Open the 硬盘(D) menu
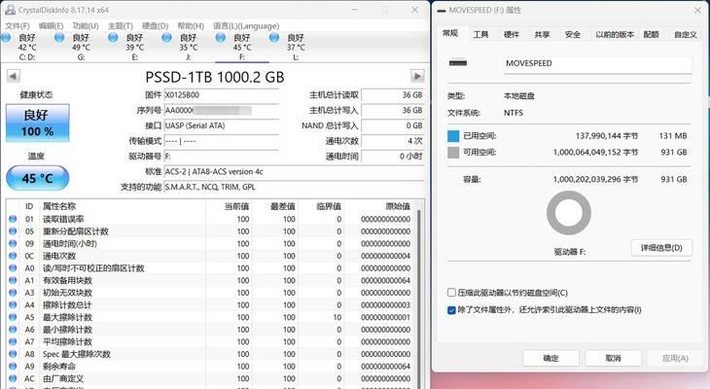The width and height of the screenshot is (710, 389). [155, 26]
